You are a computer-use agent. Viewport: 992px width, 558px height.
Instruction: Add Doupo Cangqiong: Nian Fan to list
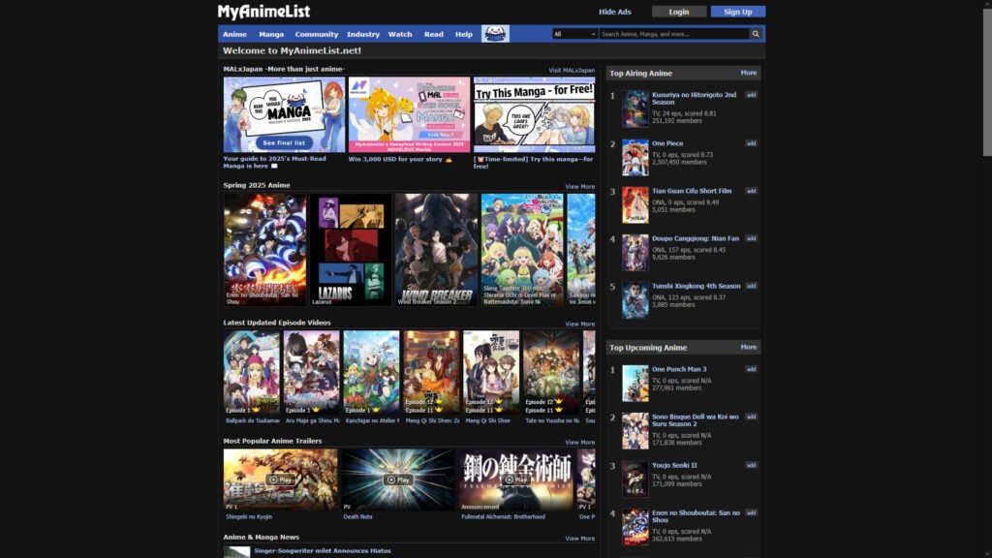point(751,238)
